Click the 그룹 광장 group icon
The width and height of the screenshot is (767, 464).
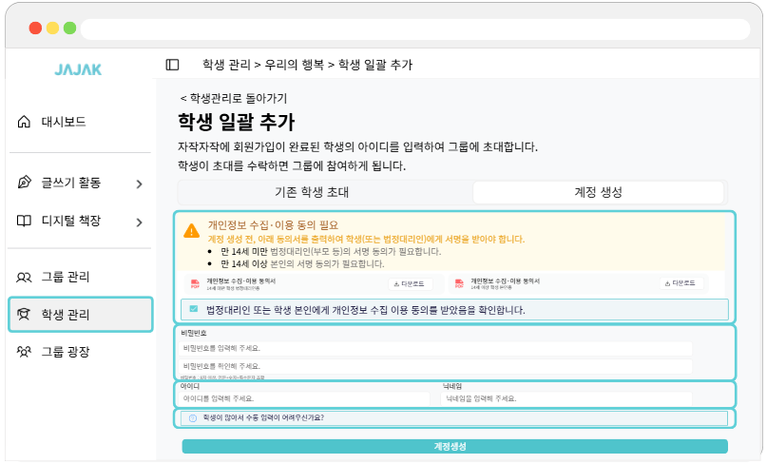(x=24, y=352)
